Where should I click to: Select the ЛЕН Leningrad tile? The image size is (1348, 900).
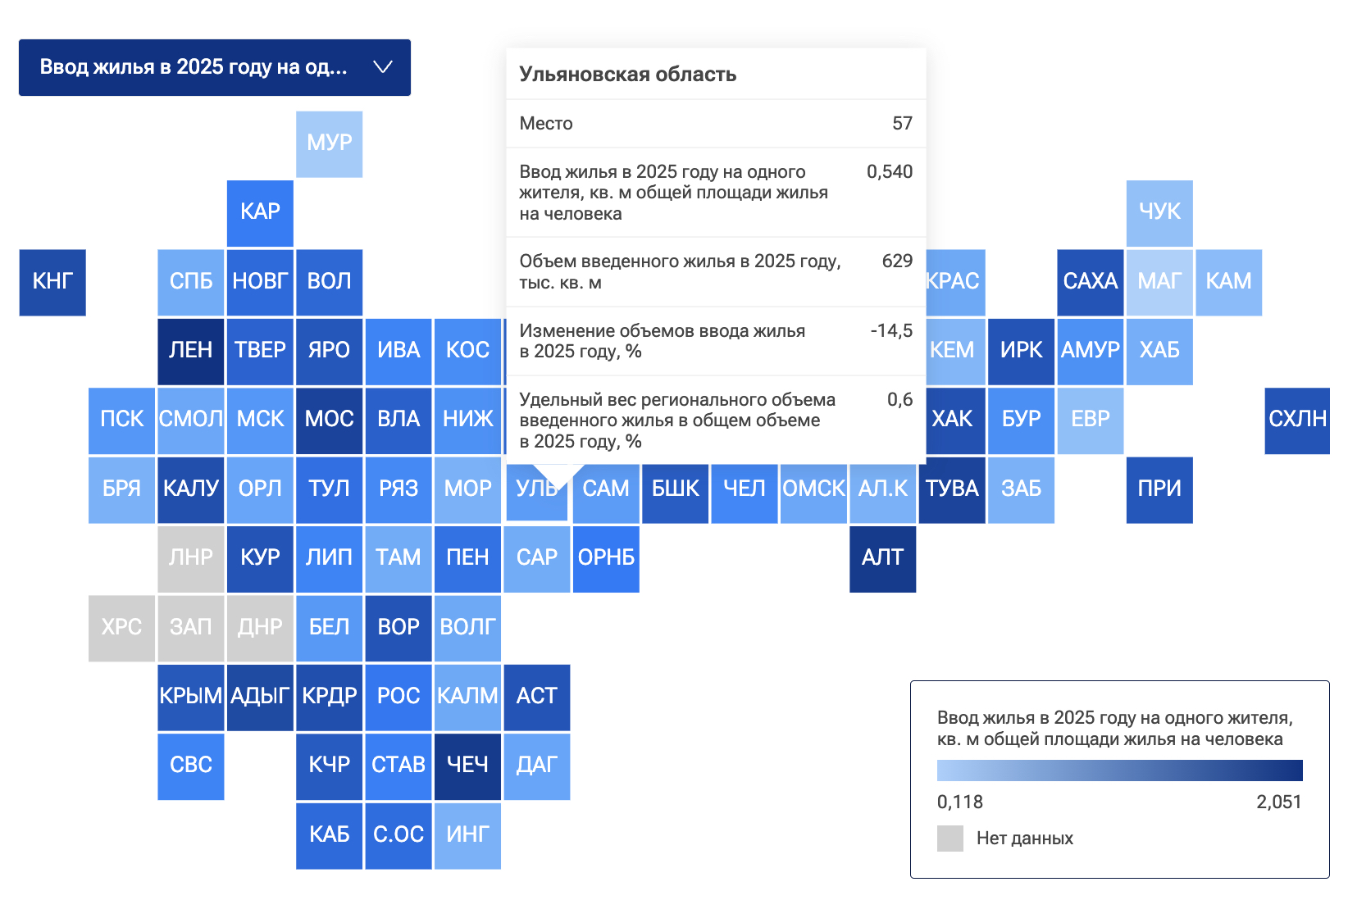coord(190,351)
